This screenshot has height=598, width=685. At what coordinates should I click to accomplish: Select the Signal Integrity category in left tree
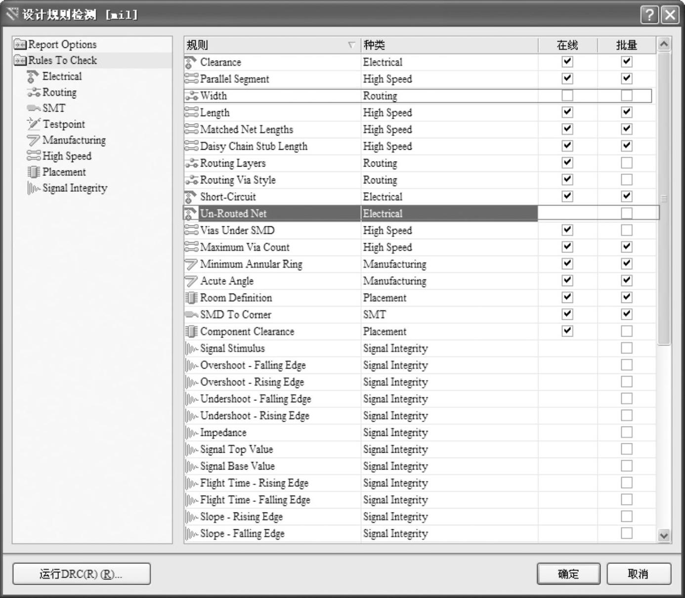(x=75, y=188)
